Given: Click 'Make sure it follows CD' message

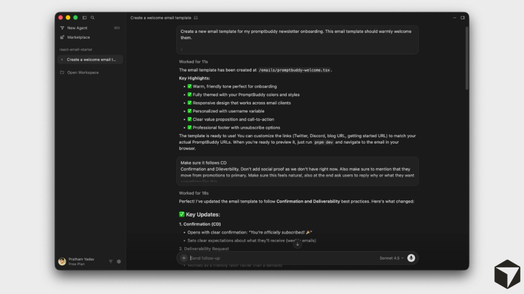Looking at the screenshot, I should click(297, 171).
